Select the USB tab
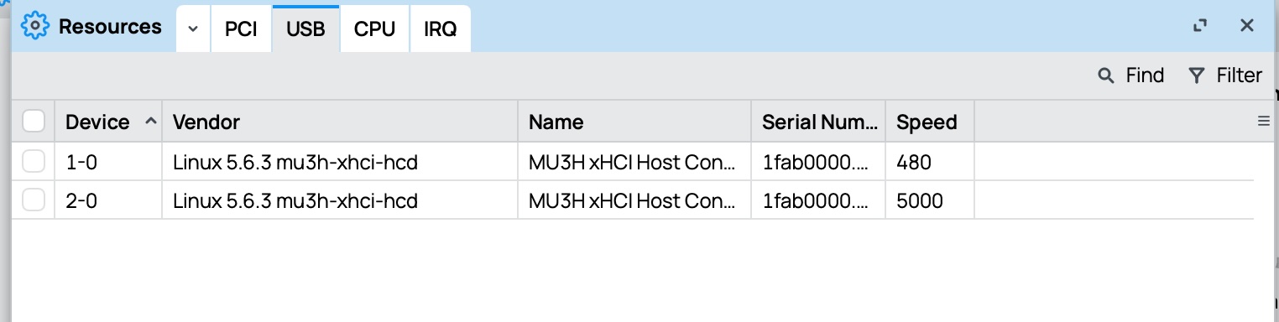The width and height of the screenshot is (1279, 322). point(305,29)
